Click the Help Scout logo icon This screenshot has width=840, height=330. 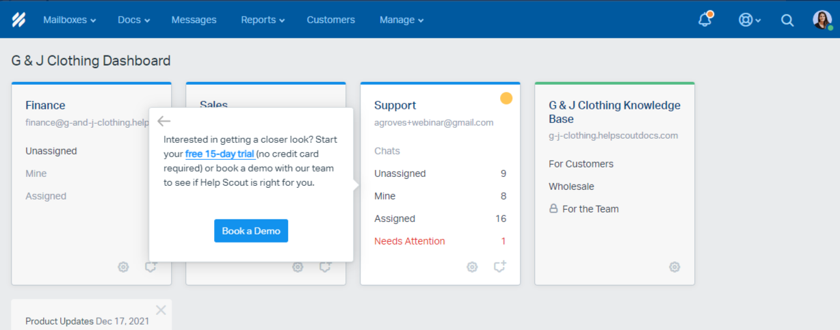pos(18,20)
